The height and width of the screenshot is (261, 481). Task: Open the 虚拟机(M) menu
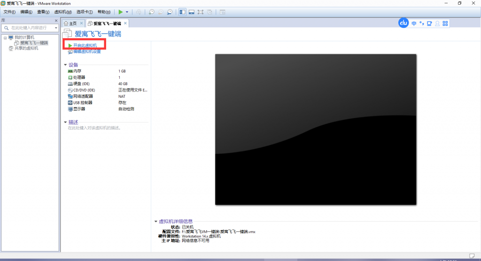coord(62,12)
